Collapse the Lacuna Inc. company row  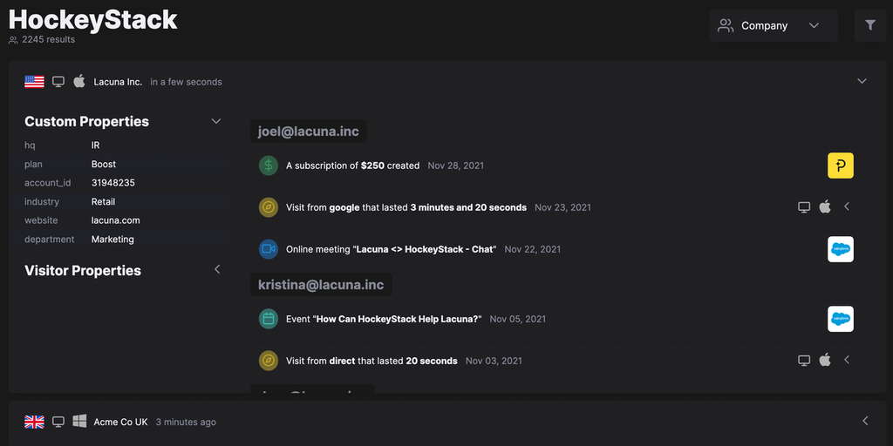pyautogui.click(x=862, y=81)
